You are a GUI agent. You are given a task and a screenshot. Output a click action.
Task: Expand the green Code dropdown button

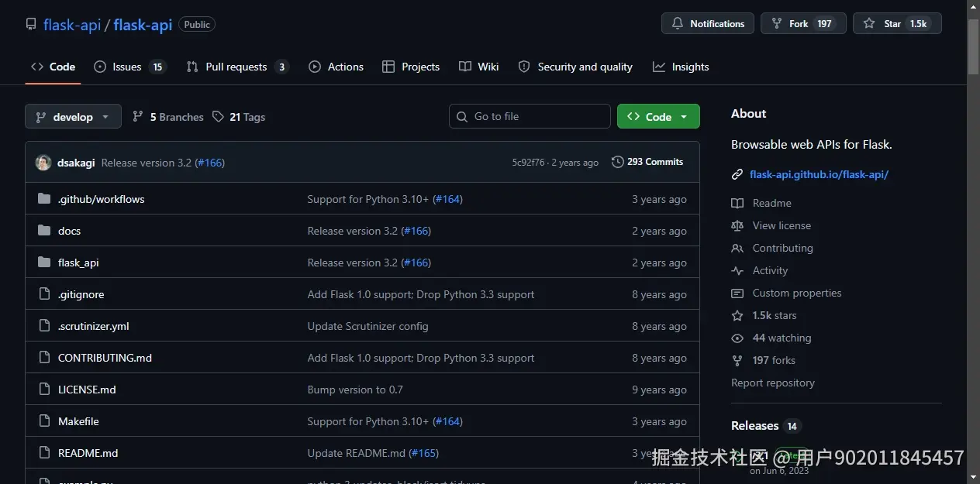pyautogui.click(x=658, y=116)
